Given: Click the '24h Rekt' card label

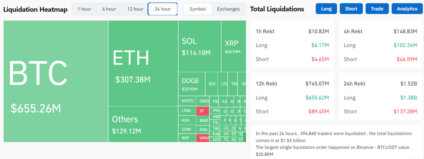Looking at the screenshot, I should point(354,83).
